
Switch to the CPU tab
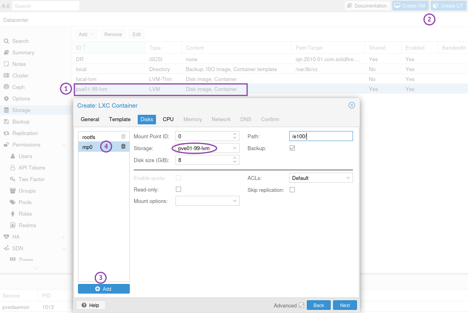pos(168,119)
